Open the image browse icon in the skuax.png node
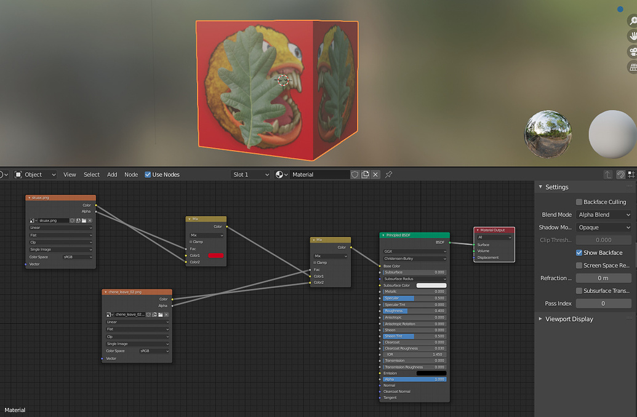 [33, 220]
